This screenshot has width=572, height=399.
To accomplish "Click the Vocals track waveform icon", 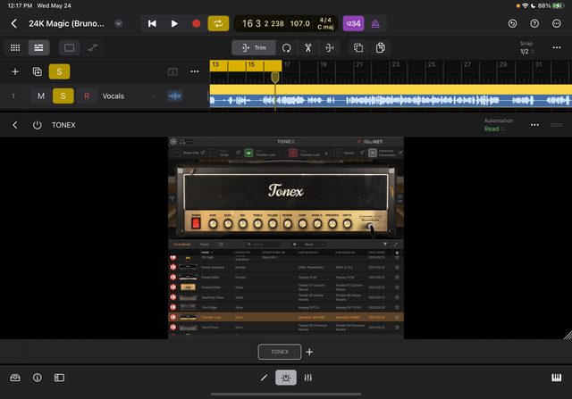I will (175, 96).
